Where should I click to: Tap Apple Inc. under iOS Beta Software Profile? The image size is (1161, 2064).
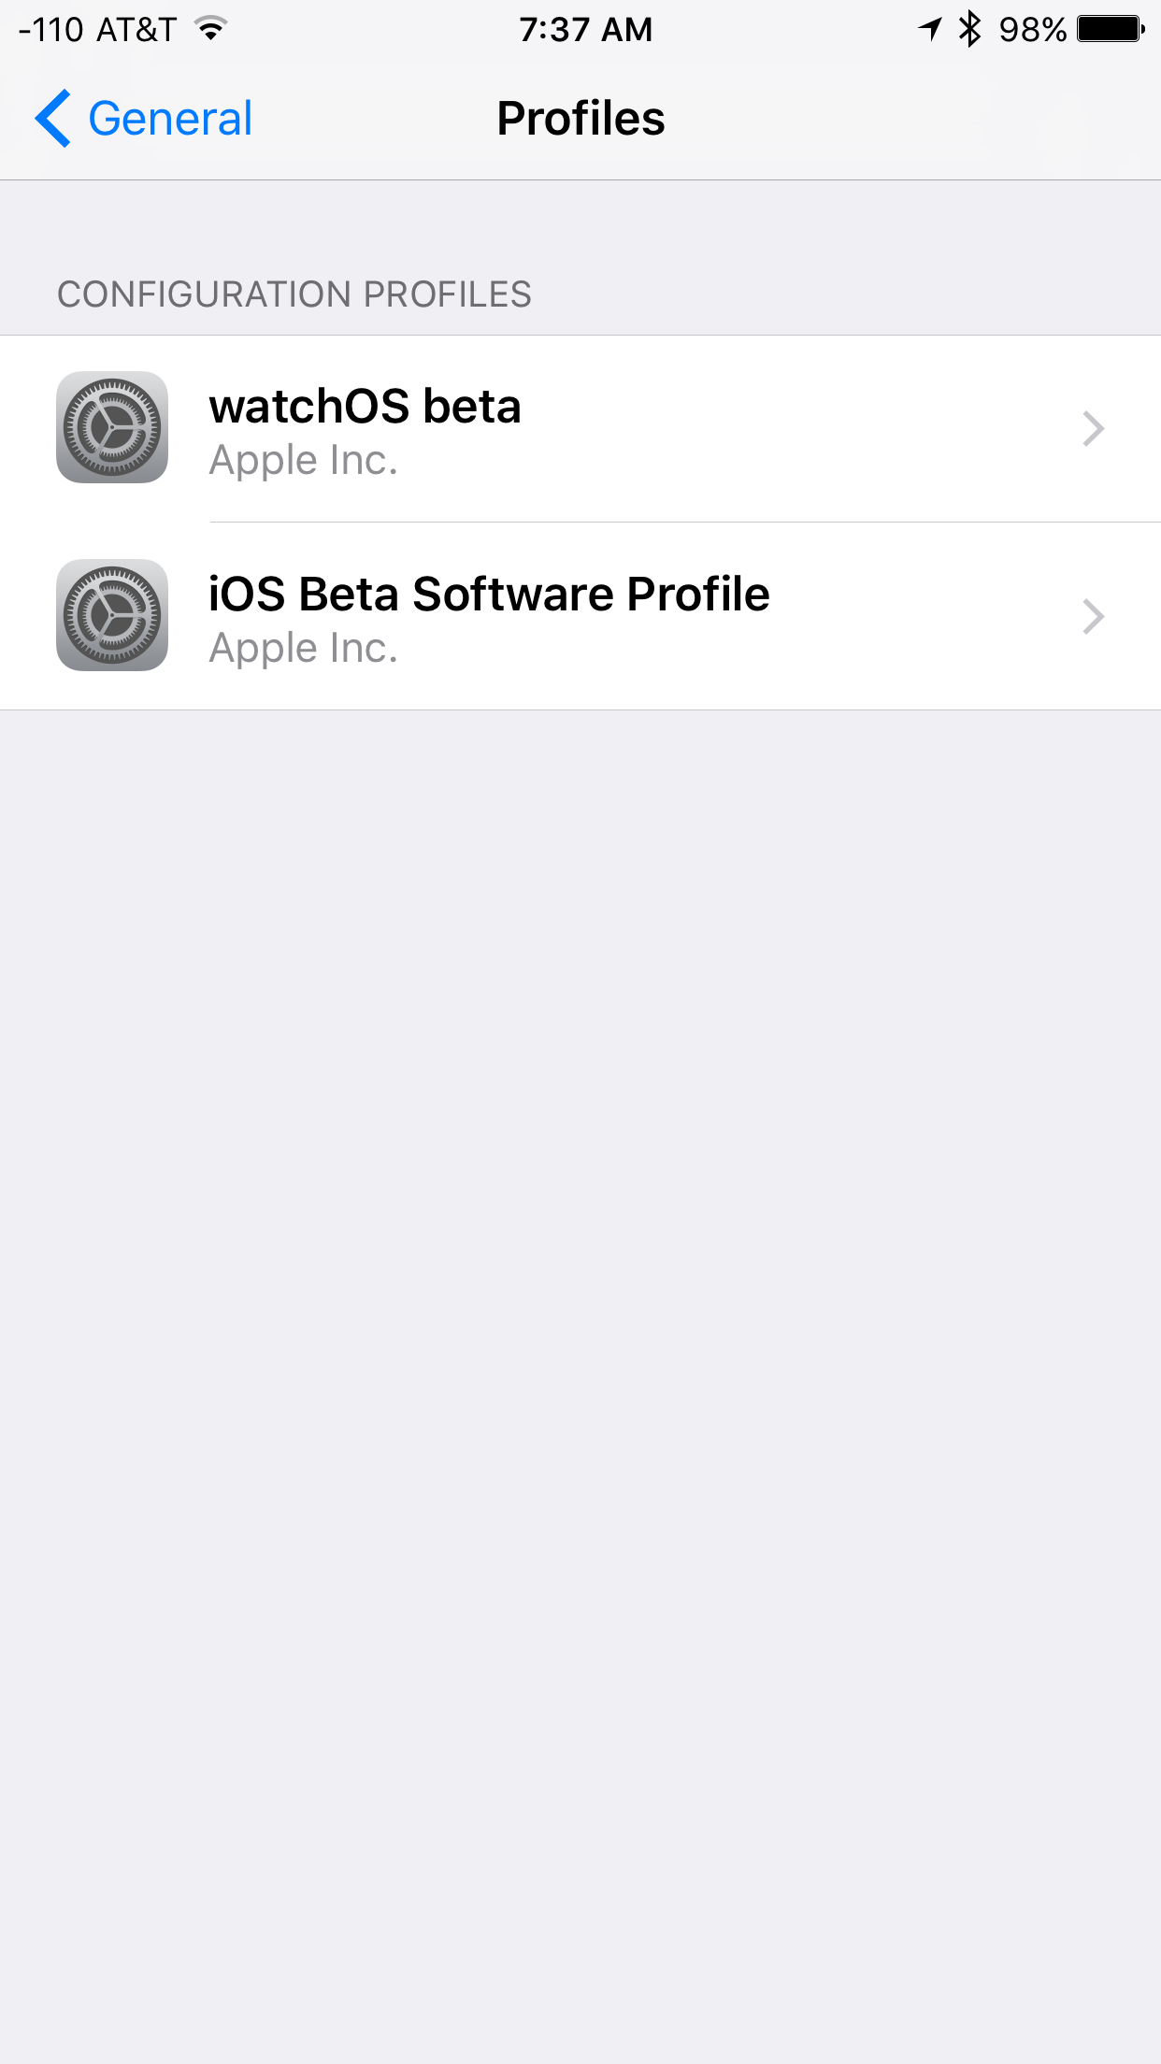click(304, 648)
